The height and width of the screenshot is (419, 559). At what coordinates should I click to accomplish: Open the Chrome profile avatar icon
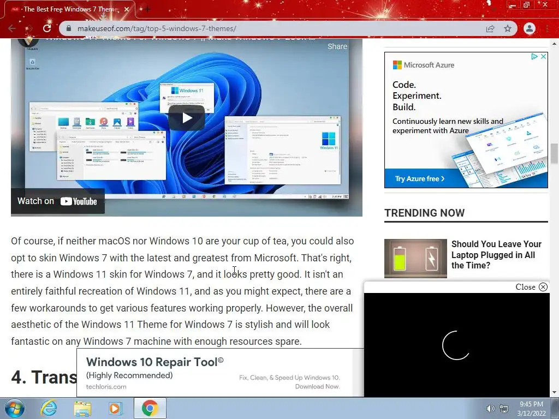point(530,28)
